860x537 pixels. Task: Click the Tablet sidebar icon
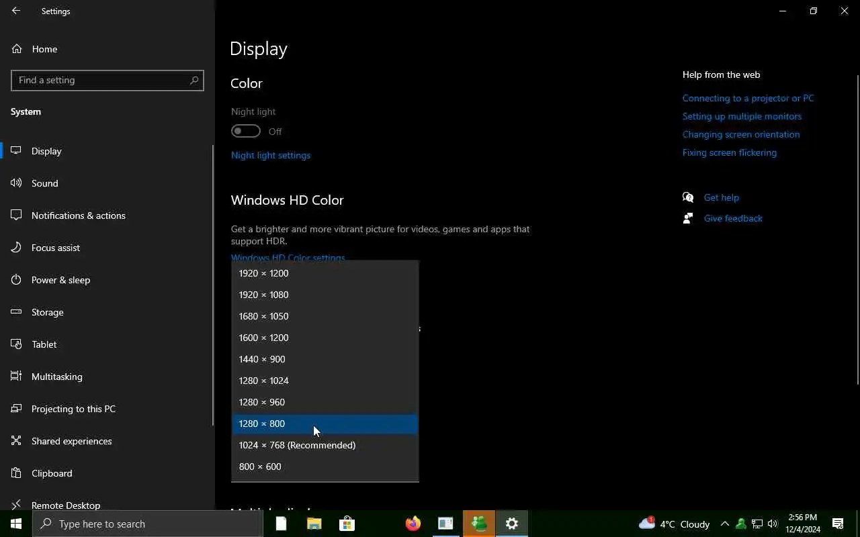point(16,344)
